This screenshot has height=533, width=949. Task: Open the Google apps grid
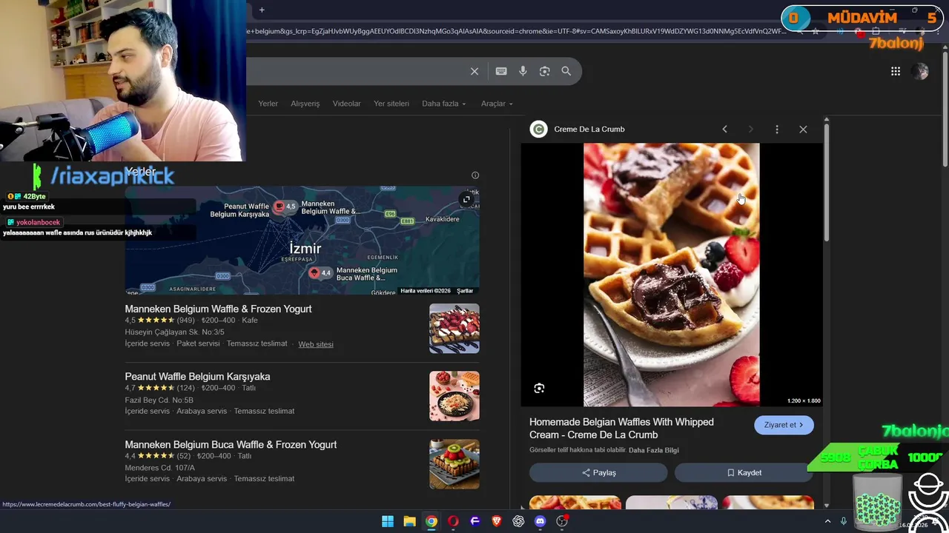[896, 71]
